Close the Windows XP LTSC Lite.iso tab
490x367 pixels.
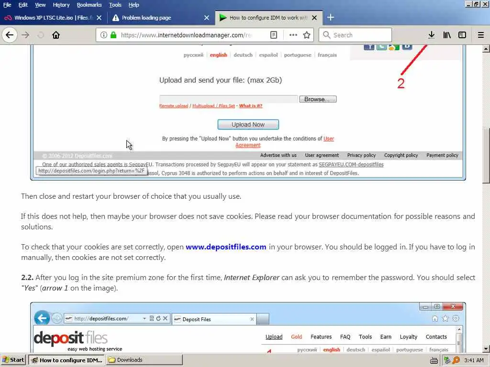coord(99,18)
